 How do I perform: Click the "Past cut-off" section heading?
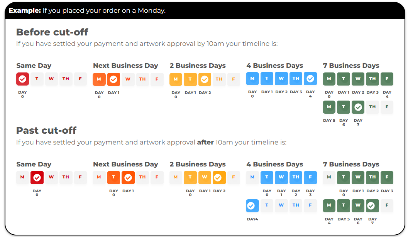(x=46, y=130)
